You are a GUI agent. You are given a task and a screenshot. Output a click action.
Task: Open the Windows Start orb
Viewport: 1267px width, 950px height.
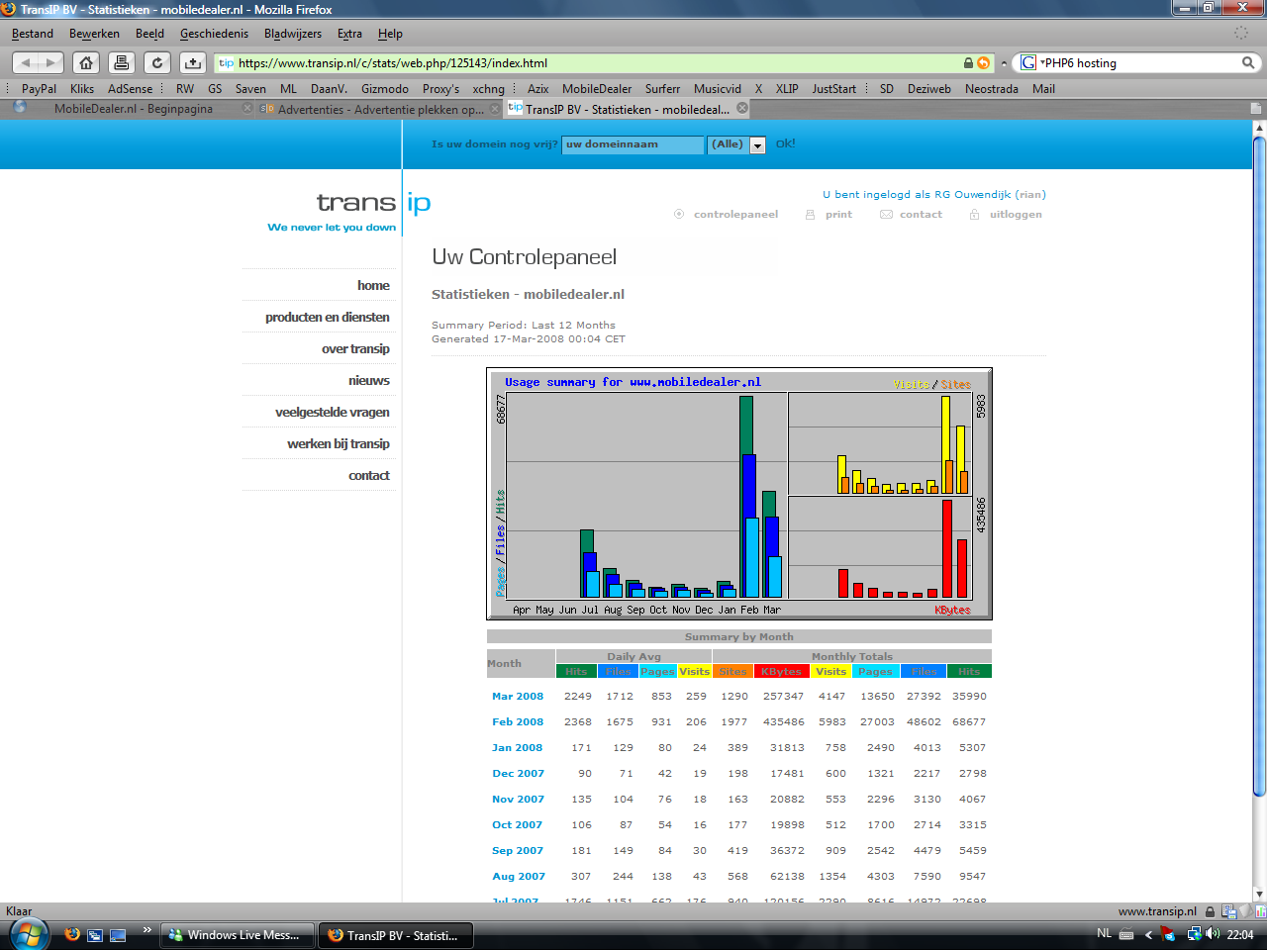(x=28, y=933)
